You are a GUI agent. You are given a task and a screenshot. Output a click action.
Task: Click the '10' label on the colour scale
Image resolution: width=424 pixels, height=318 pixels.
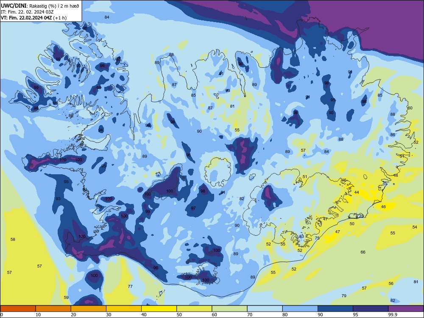38,315
